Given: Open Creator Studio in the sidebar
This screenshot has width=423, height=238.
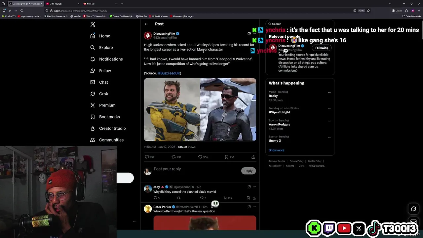Looking at the screenshot, I should click(x=108, y=128).
